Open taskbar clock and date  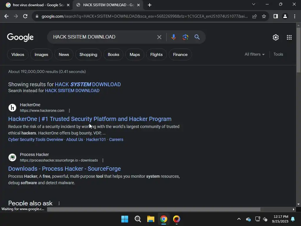280,219
